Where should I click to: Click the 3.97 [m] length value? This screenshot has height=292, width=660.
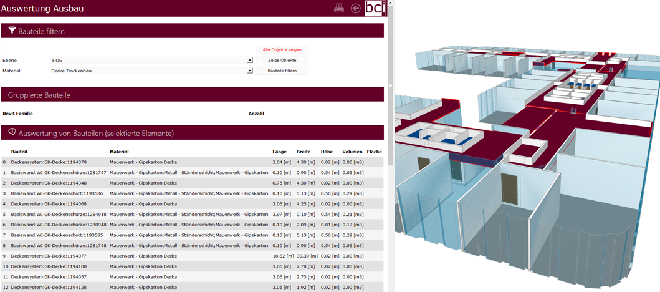click(282, 214)
